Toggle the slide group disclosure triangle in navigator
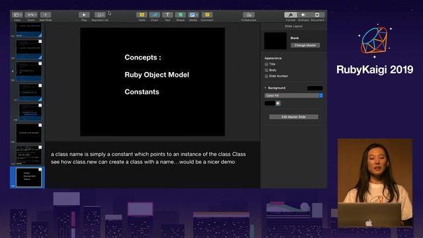Screen dimensions: 423x238 [x=13, y=71]
